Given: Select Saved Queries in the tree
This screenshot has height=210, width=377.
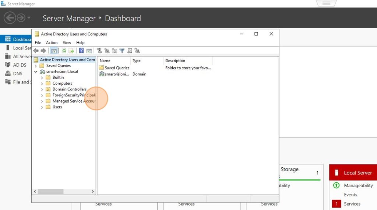Looking at the screenshot, I should click(59, 65).
